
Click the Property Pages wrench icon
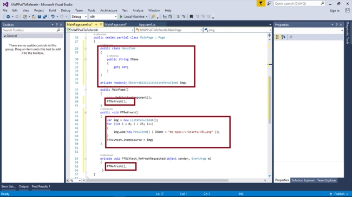[x=291, y=37]
